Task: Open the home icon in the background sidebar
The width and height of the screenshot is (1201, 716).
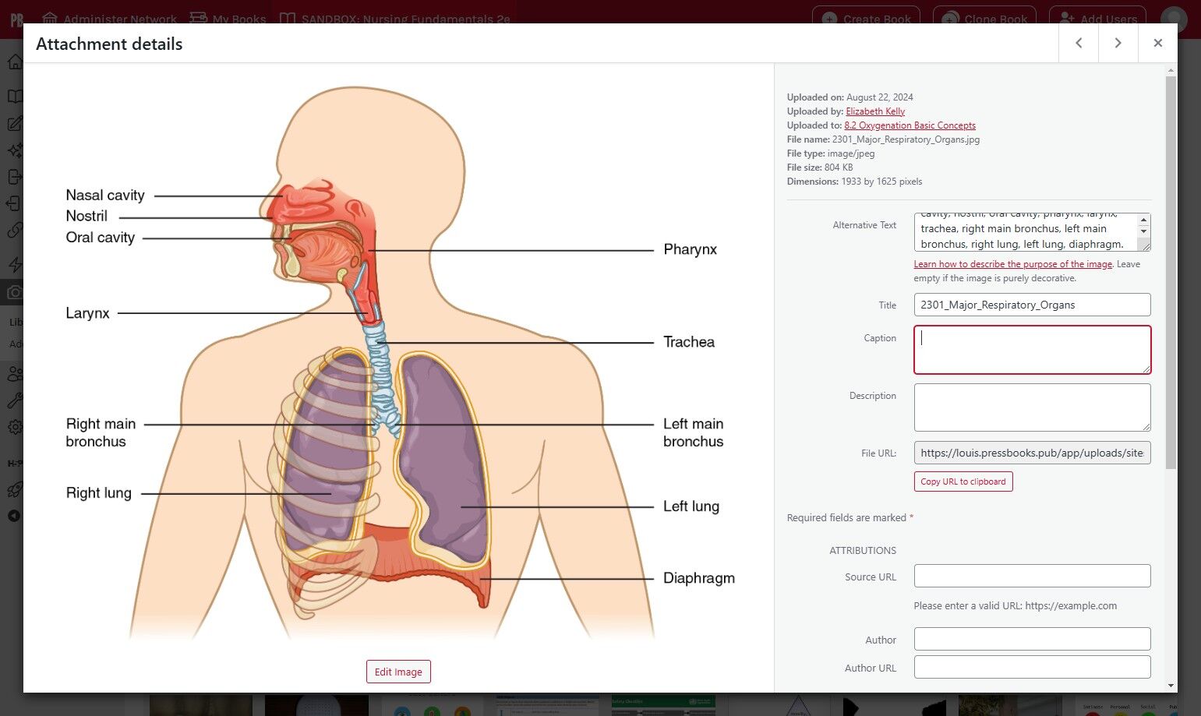Action: 14,62
